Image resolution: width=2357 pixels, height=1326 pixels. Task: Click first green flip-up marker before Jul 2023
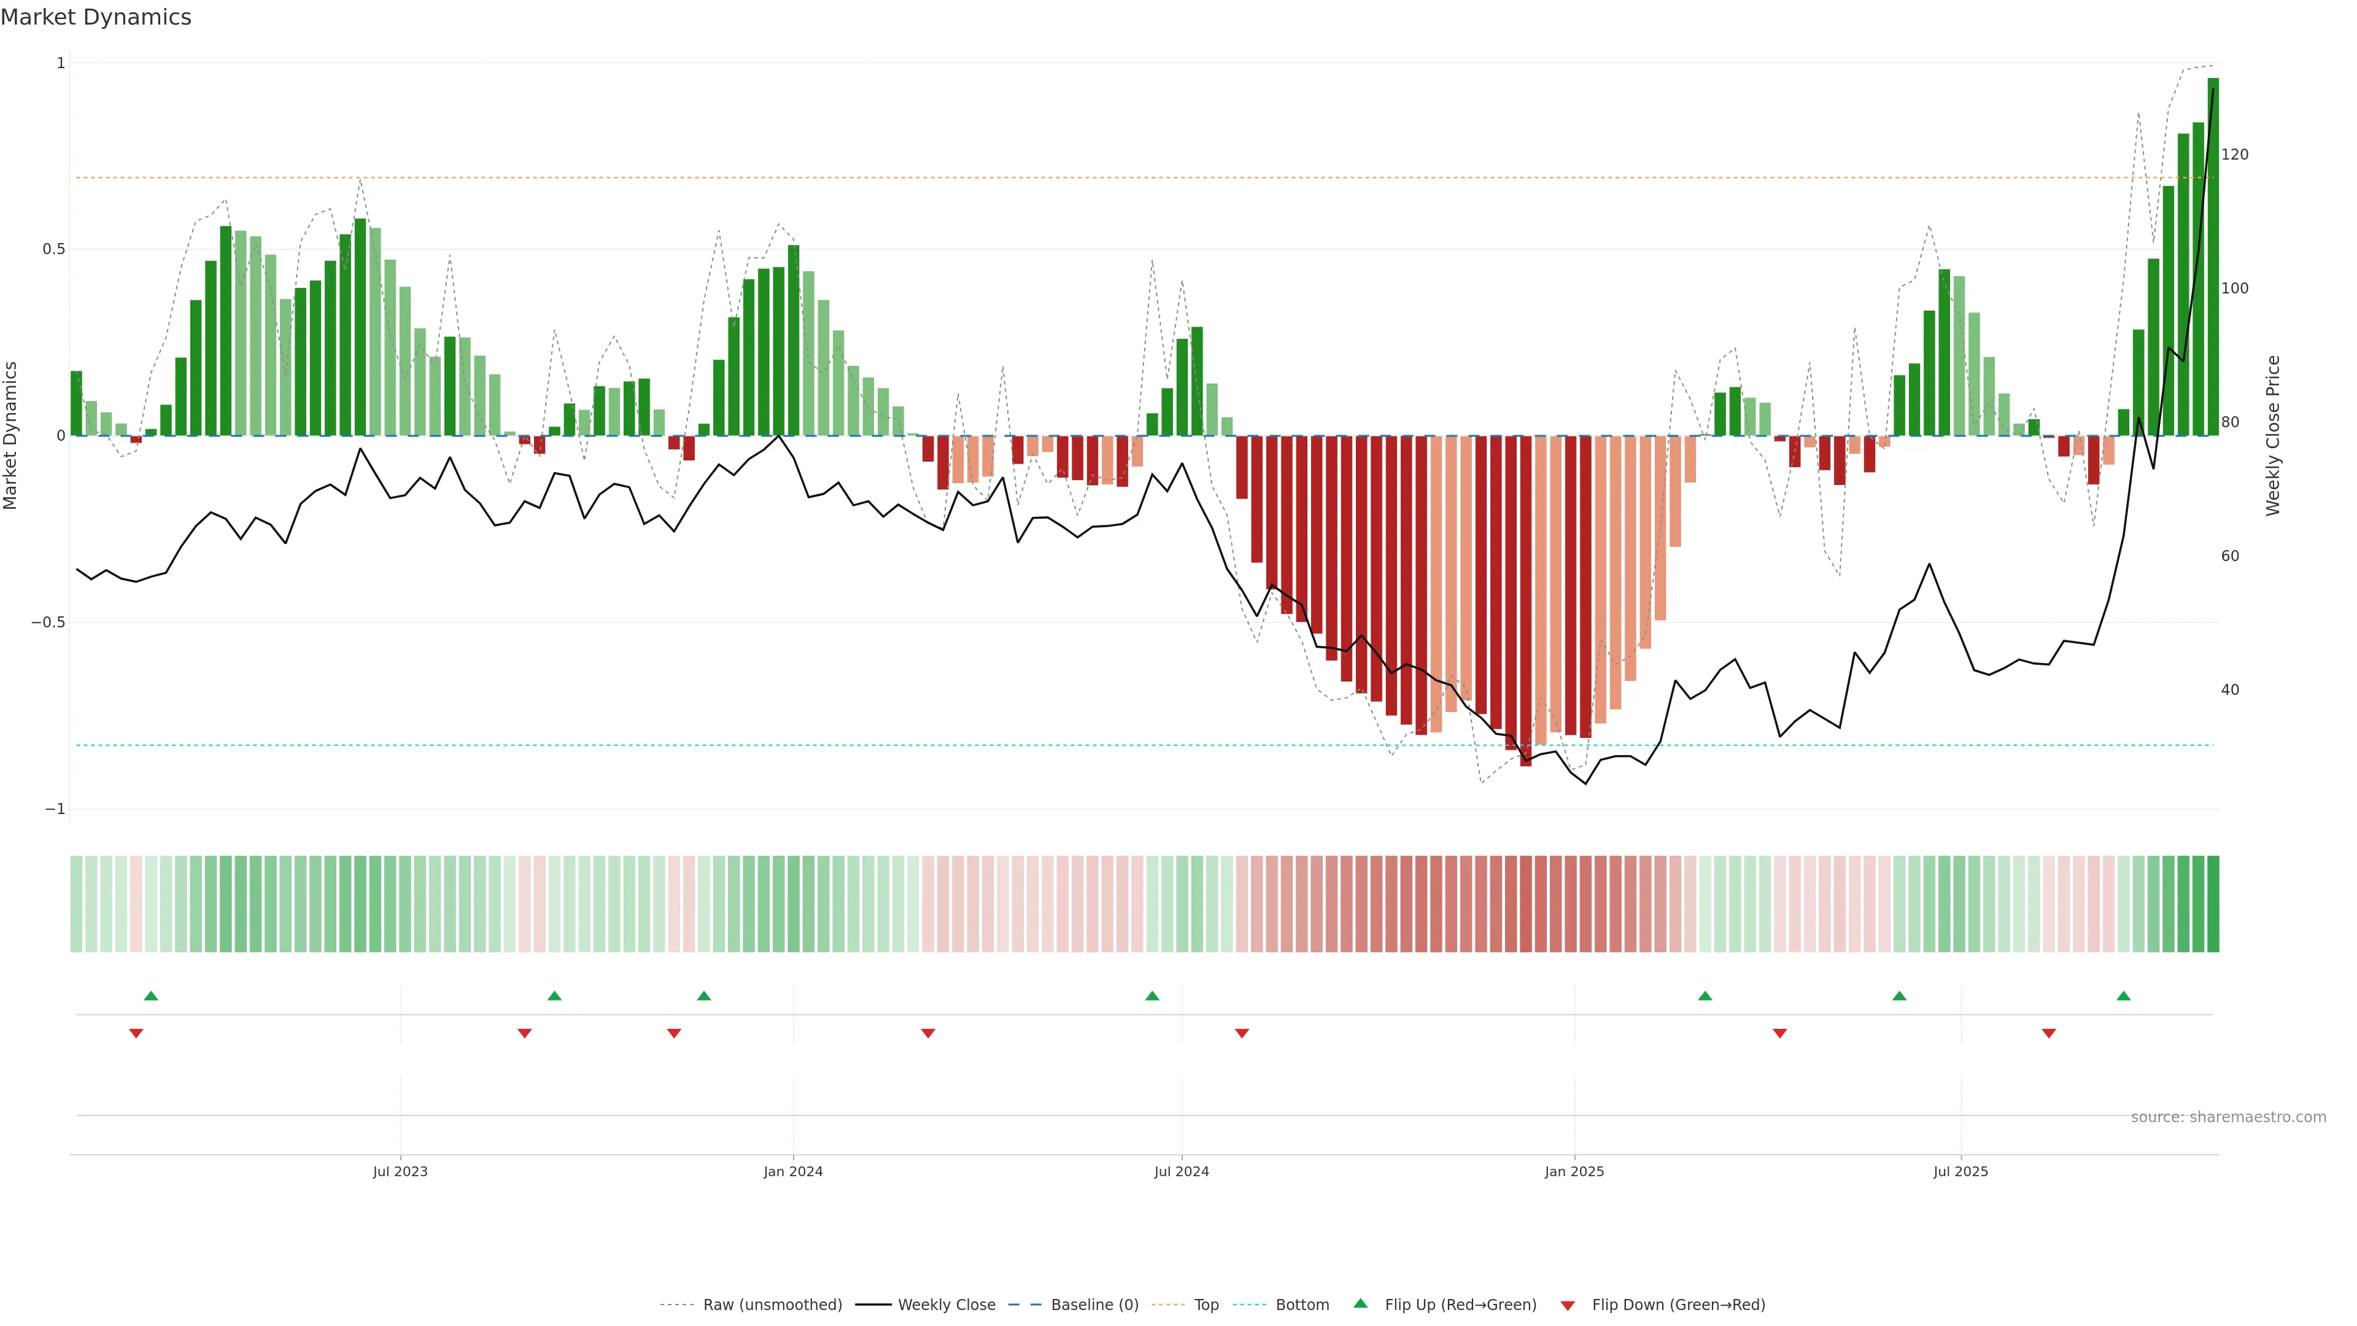151,996
